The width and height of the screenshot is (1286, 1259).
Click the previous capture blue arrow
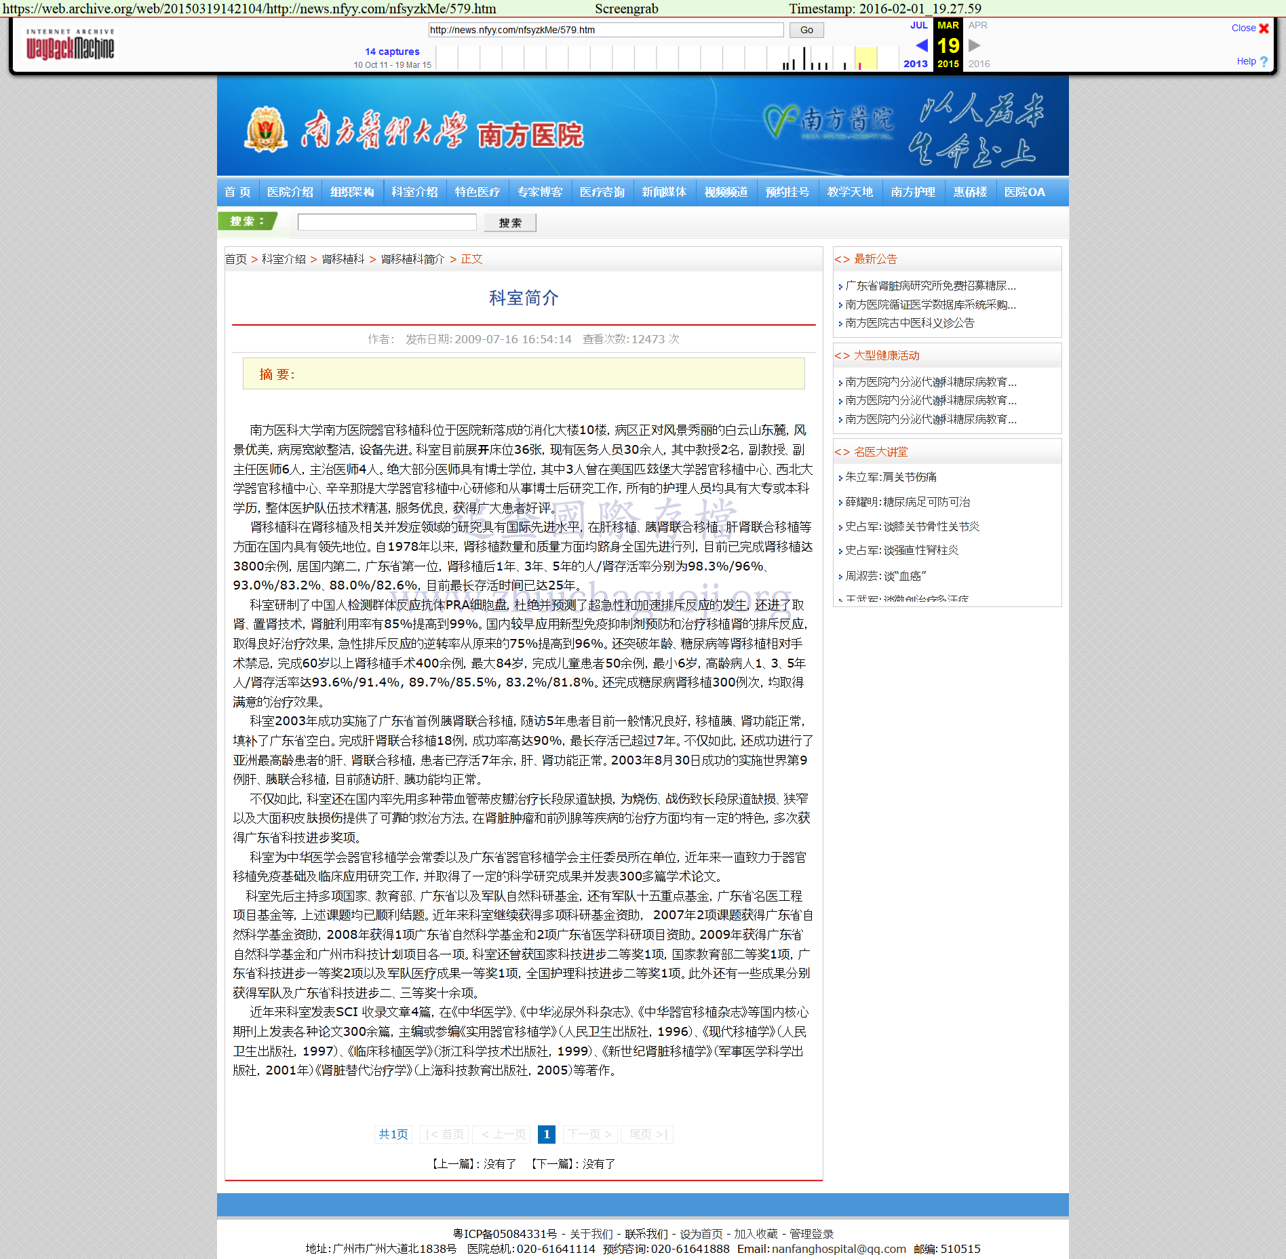click(x=920, y=45)
